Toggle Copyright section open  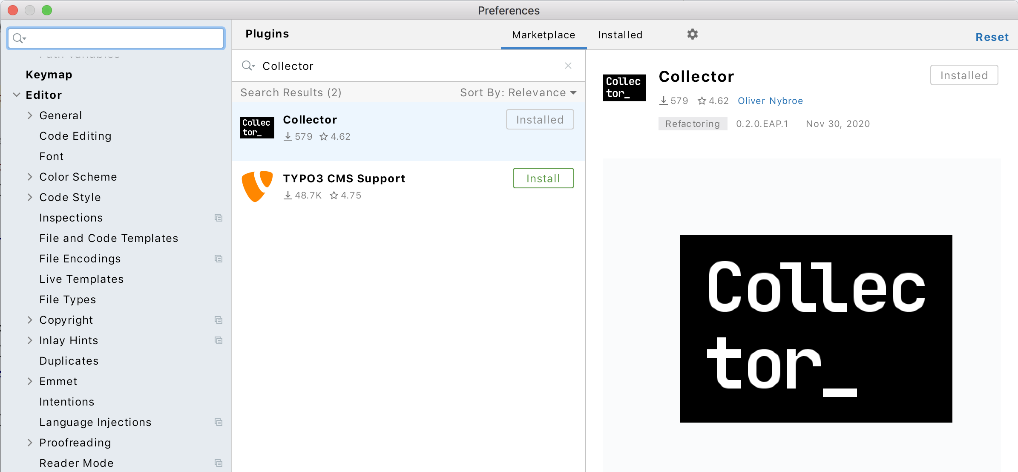(x=31, y=320)
